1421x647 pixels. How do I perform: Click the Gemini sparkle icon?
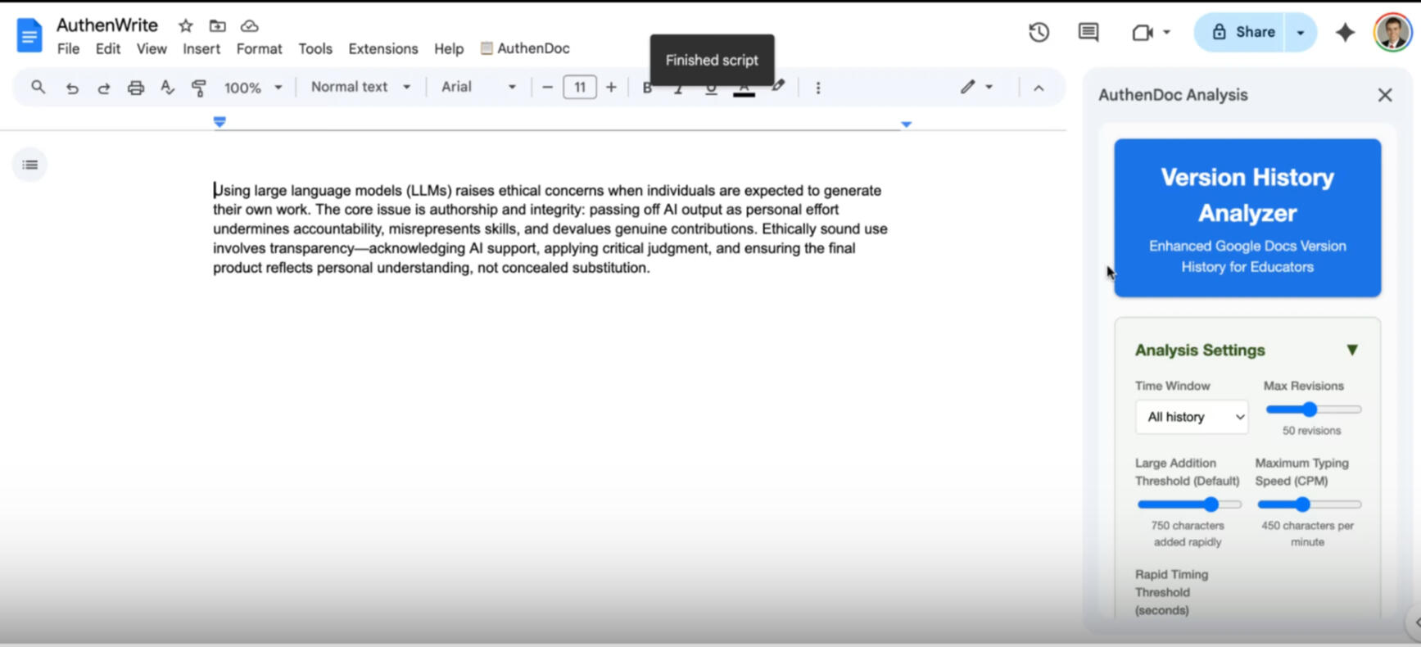point(1345,33)
